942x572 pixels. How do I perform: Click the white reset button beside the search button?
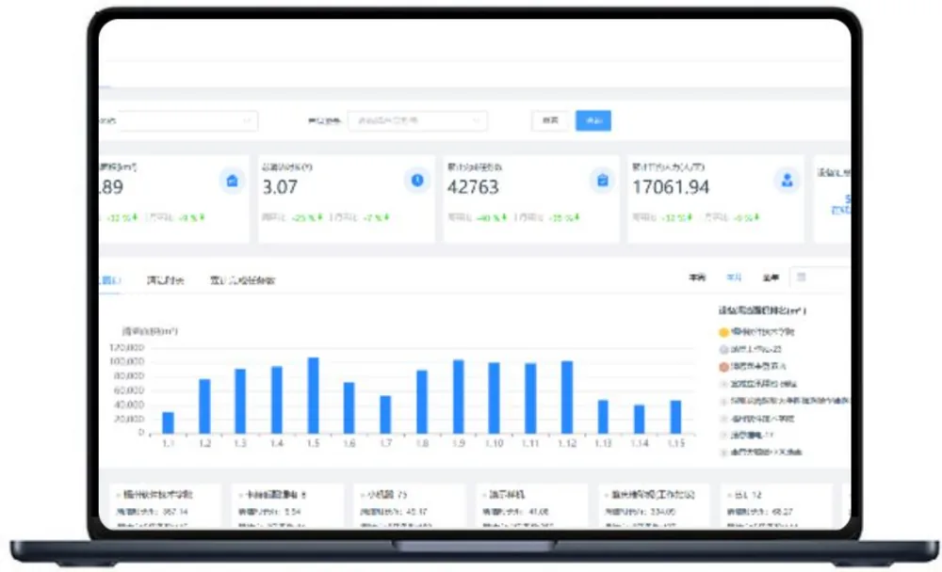pyautogui.click(x=550, y=120)
